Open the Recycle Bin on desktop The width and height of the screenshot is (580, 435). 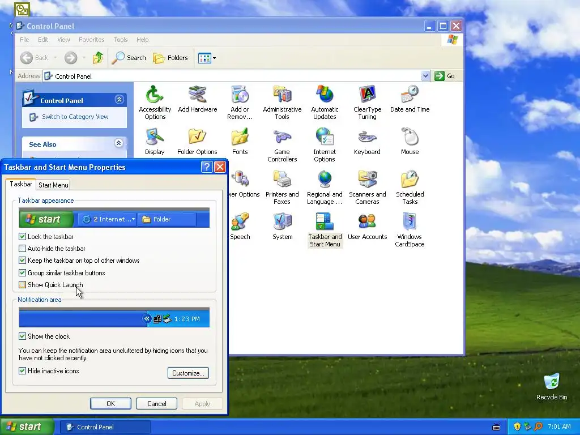tap(552, 386)
